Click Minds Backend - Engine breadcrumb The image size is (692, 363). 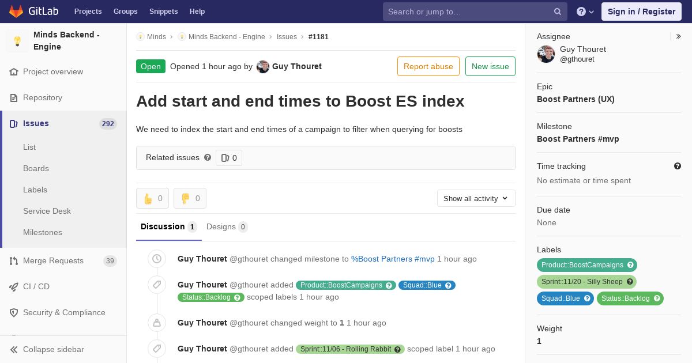coord(227,37)
